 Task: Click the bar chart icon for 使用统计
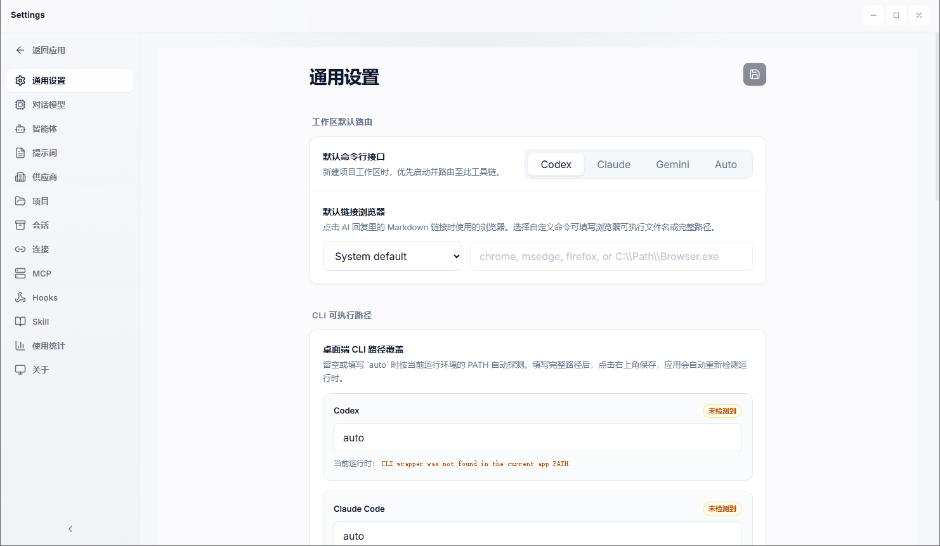coord(20,346)
